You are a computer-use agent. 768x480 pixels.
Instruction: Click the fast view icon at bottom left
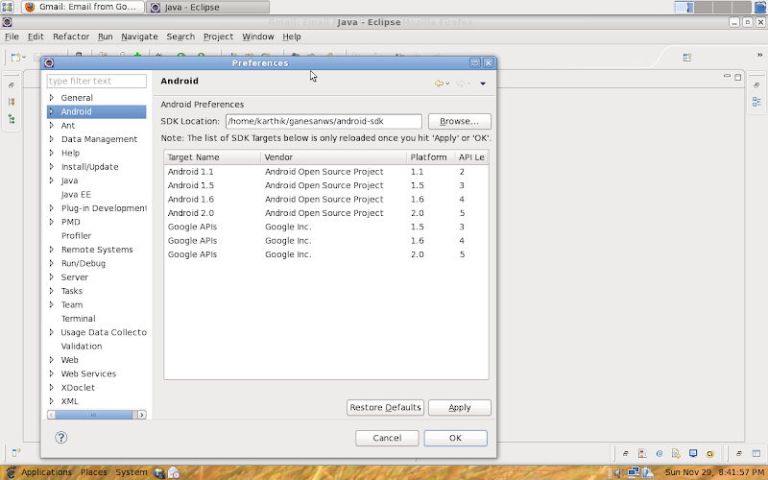coord(16,452)
